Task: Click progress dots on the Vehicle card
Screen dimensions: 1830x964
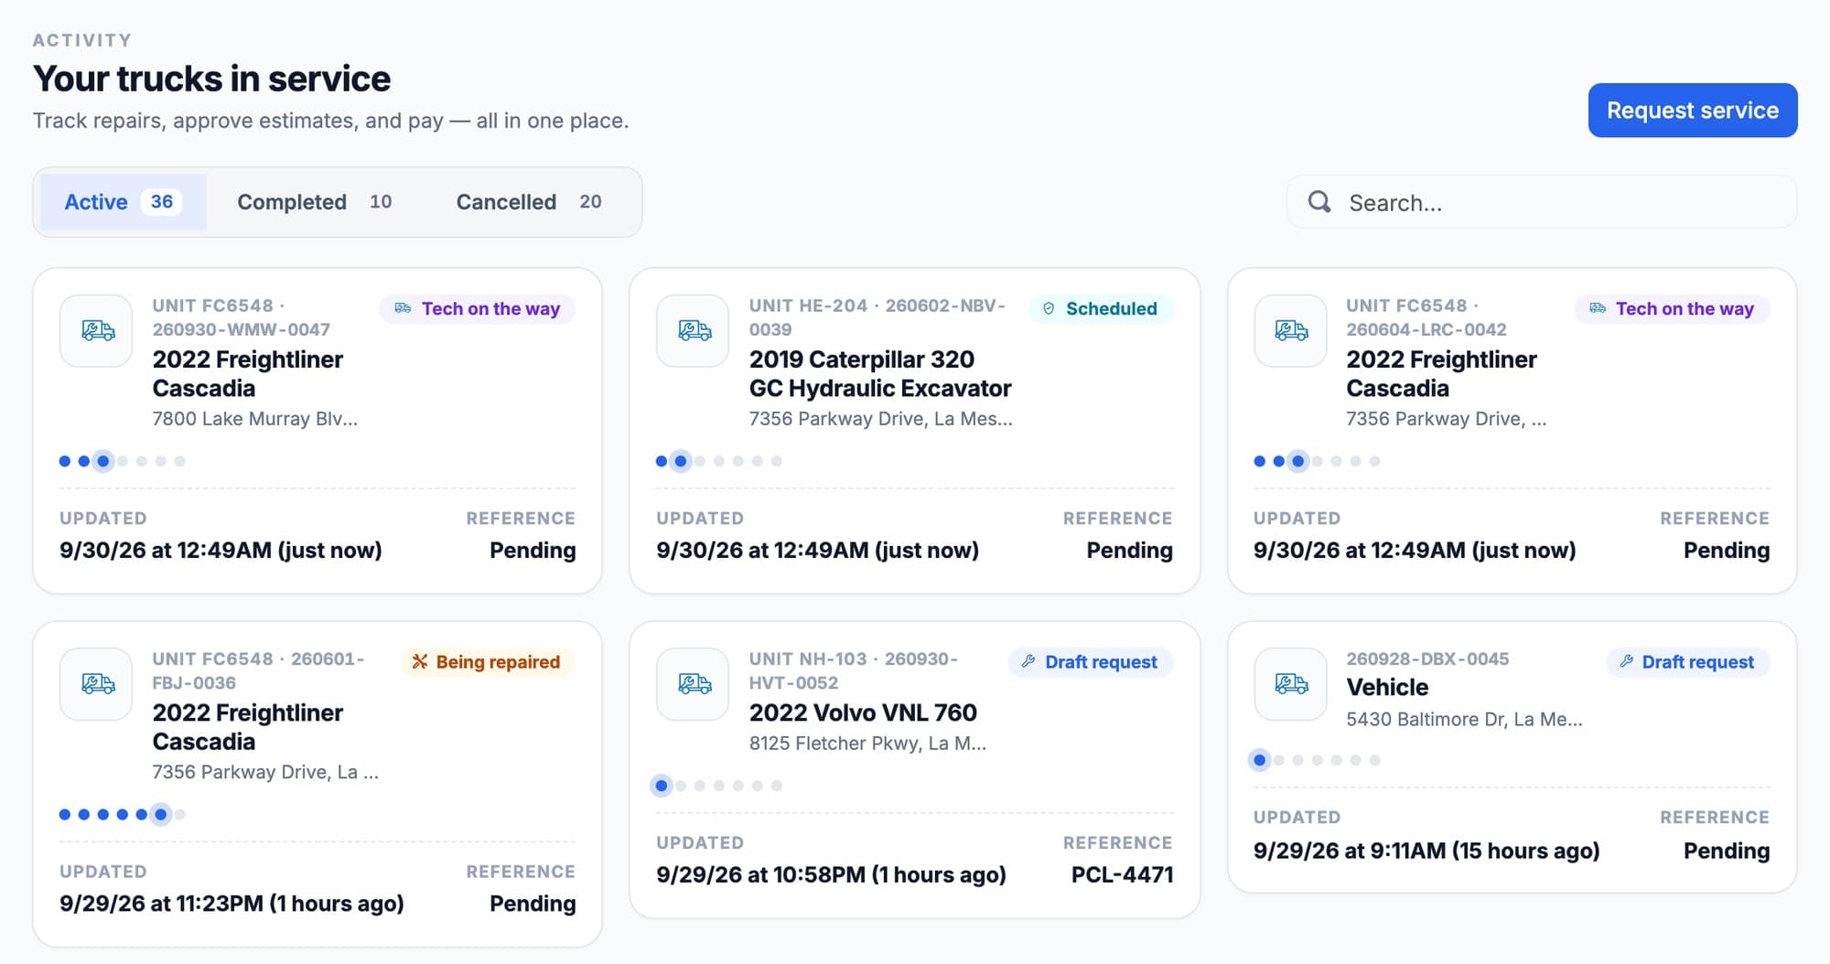Action: [x=1316, y=760]
